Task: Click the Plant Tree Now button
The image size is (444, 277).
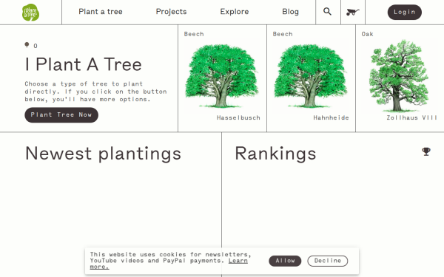Action: (61, 114)
